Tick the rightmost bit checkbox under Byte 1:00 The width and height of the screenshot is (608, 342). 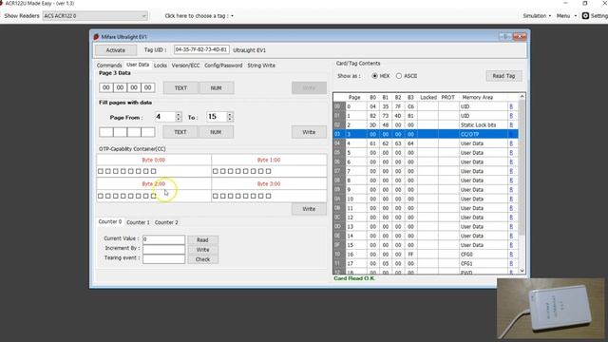(268, 171)
